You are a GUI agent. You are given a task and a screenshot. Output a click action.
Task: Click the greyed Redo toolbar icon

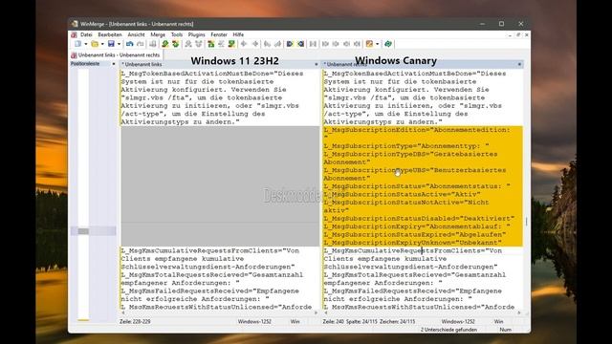click(141, 44)
